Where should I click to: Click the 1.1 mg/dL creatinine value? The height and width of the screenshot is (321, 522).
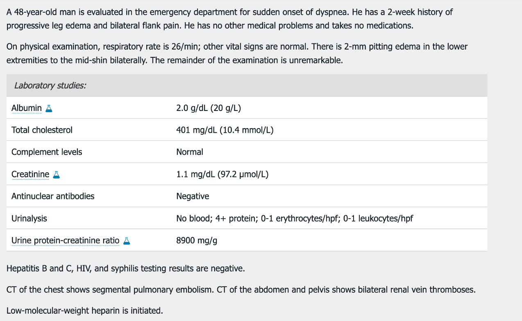click(x=222, y=174)
